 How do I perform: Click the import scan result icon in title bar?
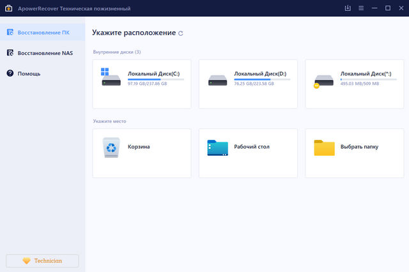(347, 8)
